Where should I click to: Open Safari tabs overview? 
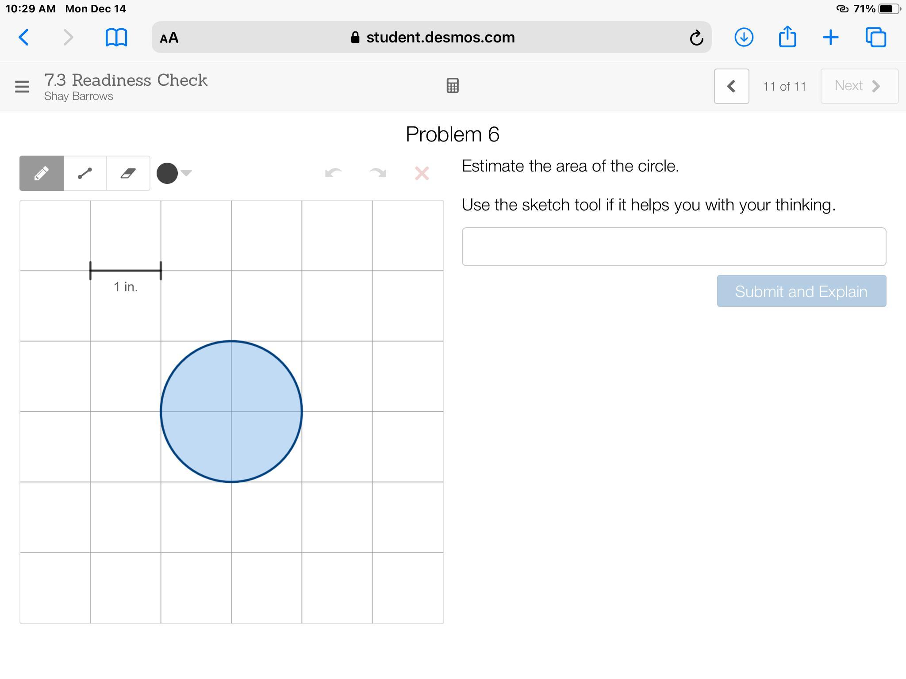875,37
